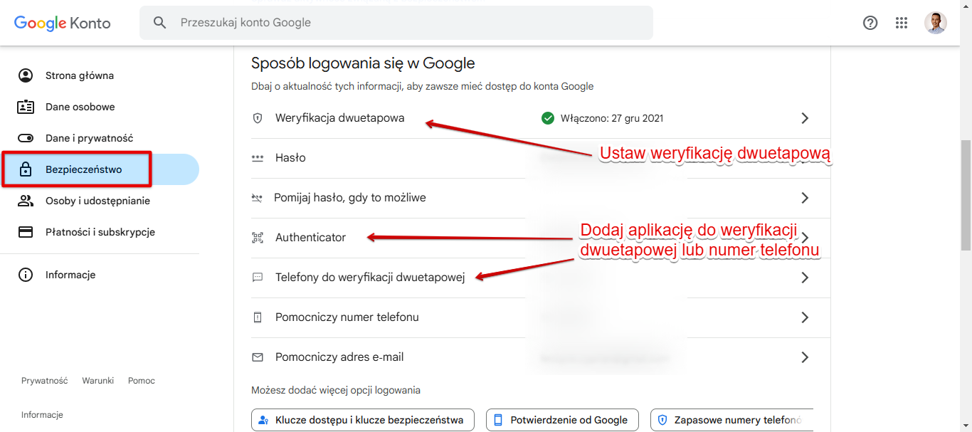This screenshot has width=972, height=432.
Task: Click Zapasowe numery telefonów button
Action: (x=731, y=420)
